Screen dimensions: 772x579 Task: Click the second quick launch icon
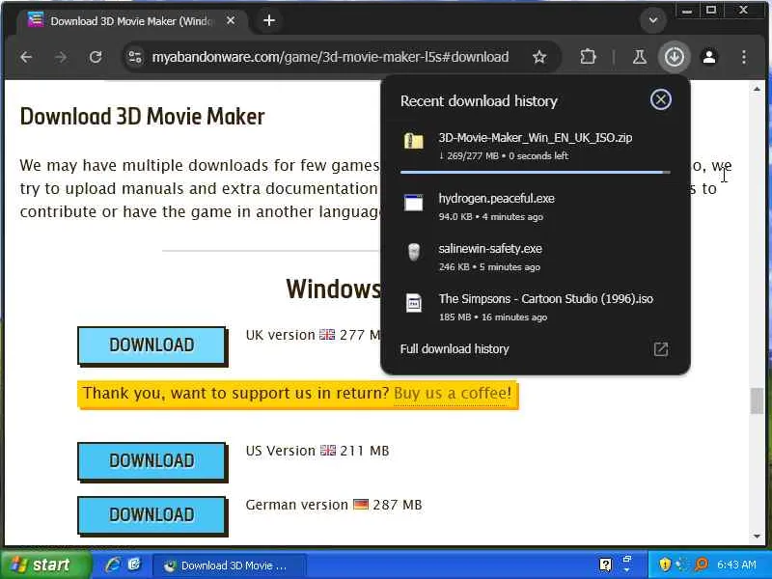pos(134,565)
